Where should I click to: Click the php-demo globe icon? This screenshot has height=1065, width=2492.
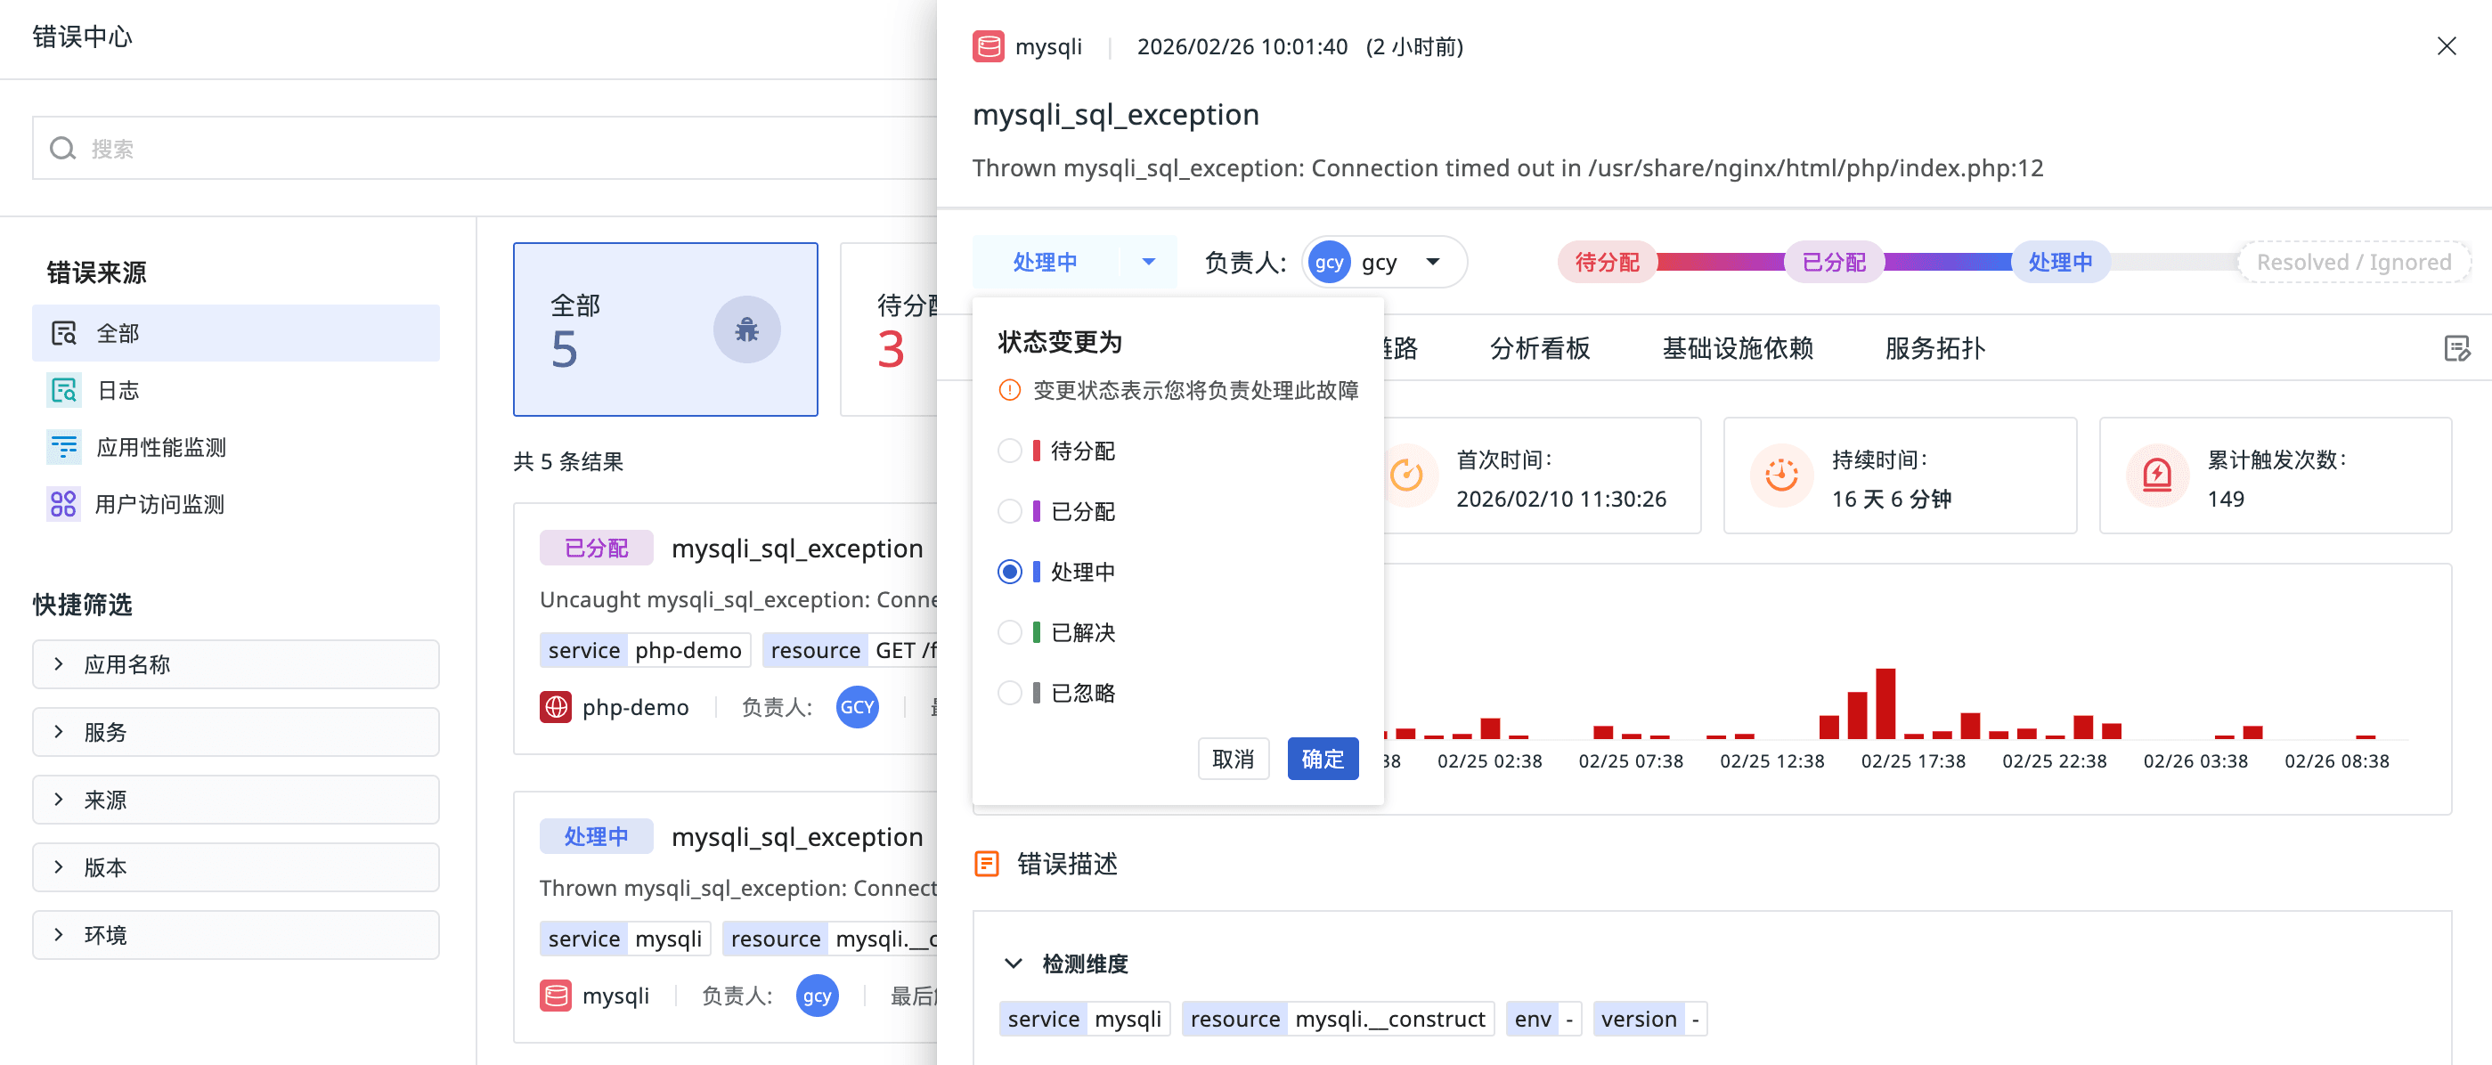pos(555,707)
